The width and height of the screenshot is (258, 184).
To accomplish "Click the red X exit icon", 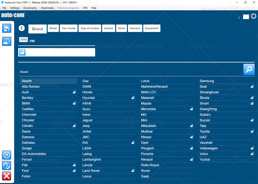I will coord(7,176).
